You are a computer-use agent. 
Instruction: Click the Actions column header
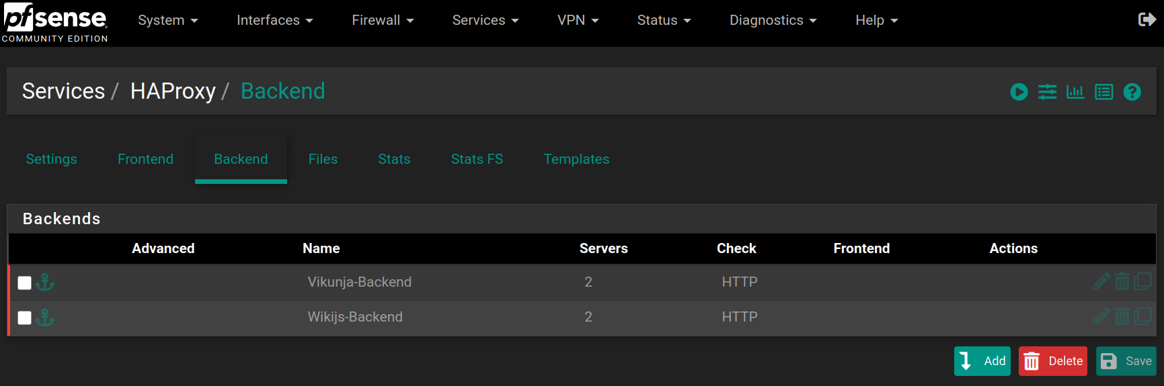point(1013,248)
